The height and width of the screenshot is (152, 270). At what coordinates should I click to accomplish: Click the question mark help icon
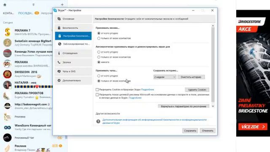coord(98,122)
